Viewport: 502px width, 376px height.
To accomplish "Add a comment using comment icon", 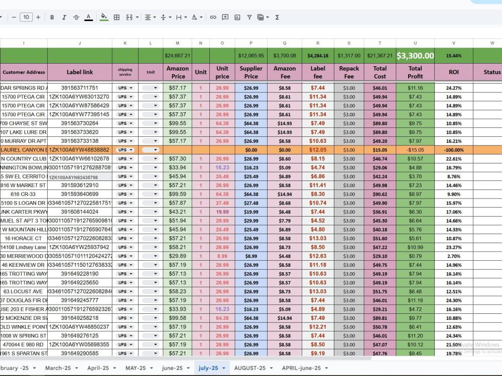I will point(225,17).
